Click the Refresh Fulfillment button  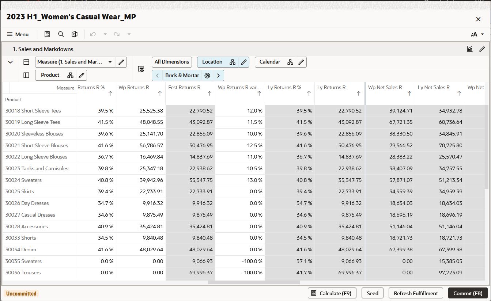(416, 293)
